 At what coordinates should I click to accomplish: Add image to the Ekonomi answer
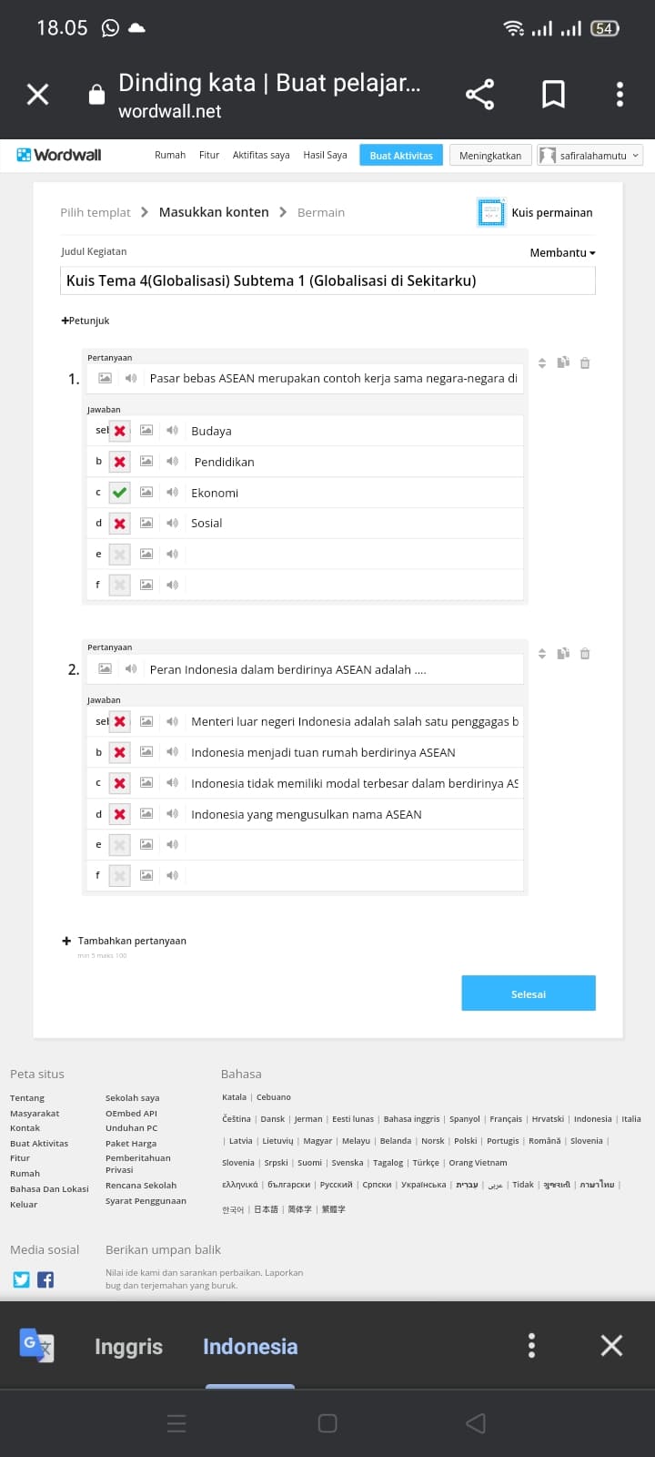[x=146, y=493]
